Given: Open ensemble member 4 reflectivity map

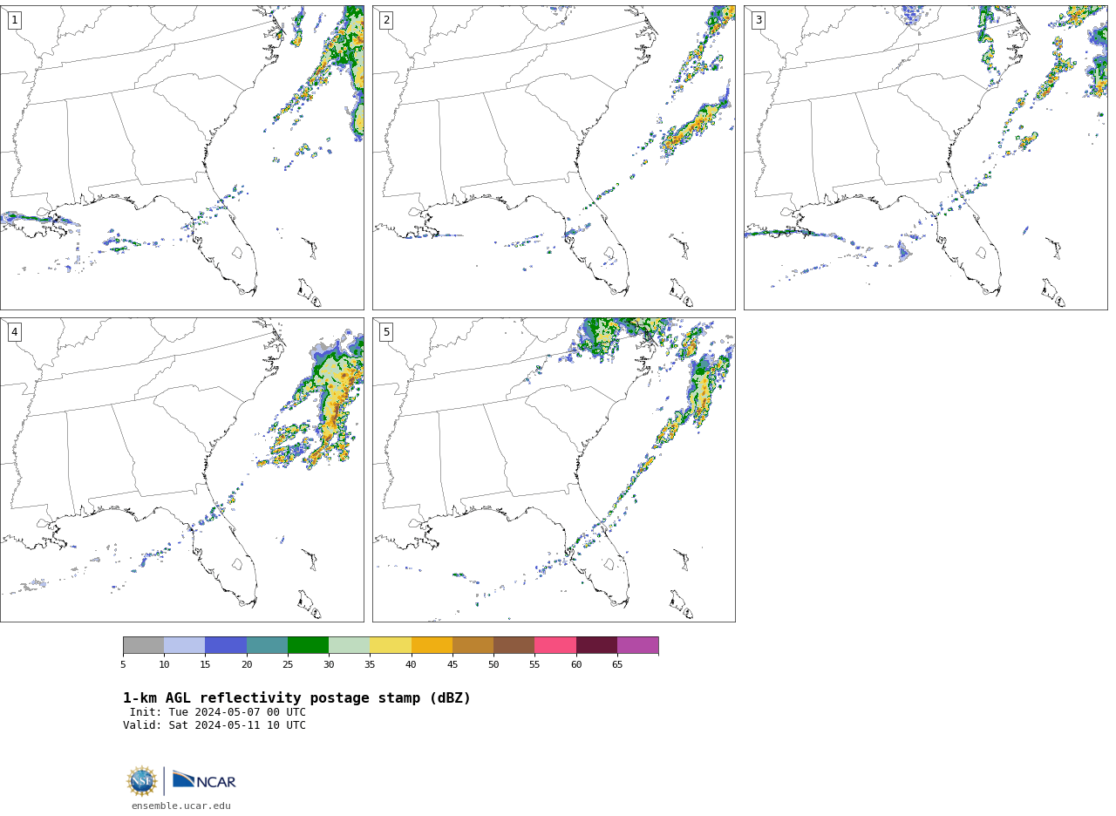Looking at the screenshot, I should click(x=182, y=470).
